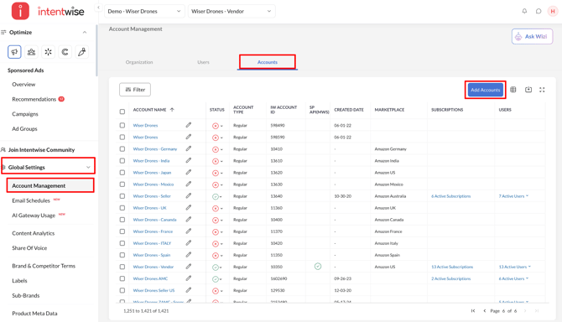Check the Wiser Drones - Mexico row
This screenshot has width=562, height=322.
coord(122,184)
